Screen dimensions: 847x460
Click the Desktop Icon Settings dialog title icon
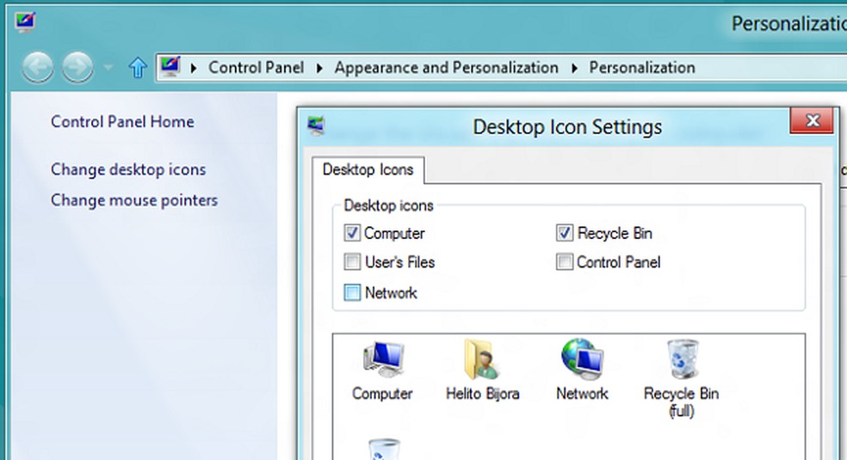click(316, 126)
